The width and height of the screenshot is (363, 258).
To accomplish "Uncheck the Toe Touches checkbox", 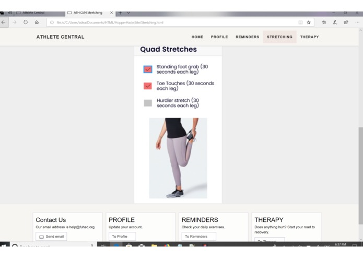I will 148,86.
